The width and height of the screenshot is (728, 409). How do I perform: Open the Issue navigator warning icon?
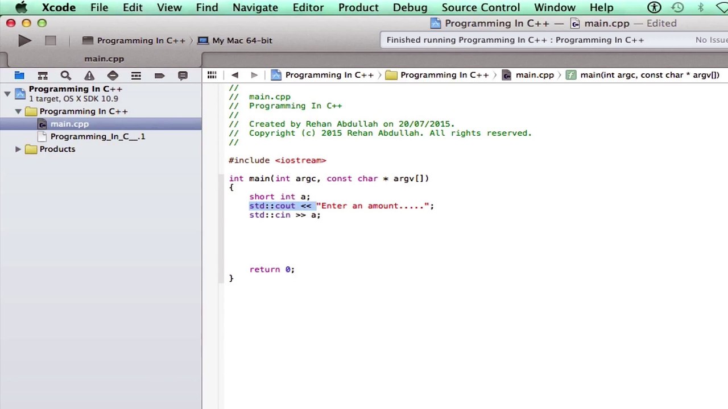[x=89, y=75]
